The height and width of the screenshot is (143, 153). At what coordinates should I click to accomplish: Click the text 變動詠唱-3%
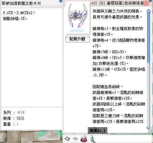click(x=15, y=19)
